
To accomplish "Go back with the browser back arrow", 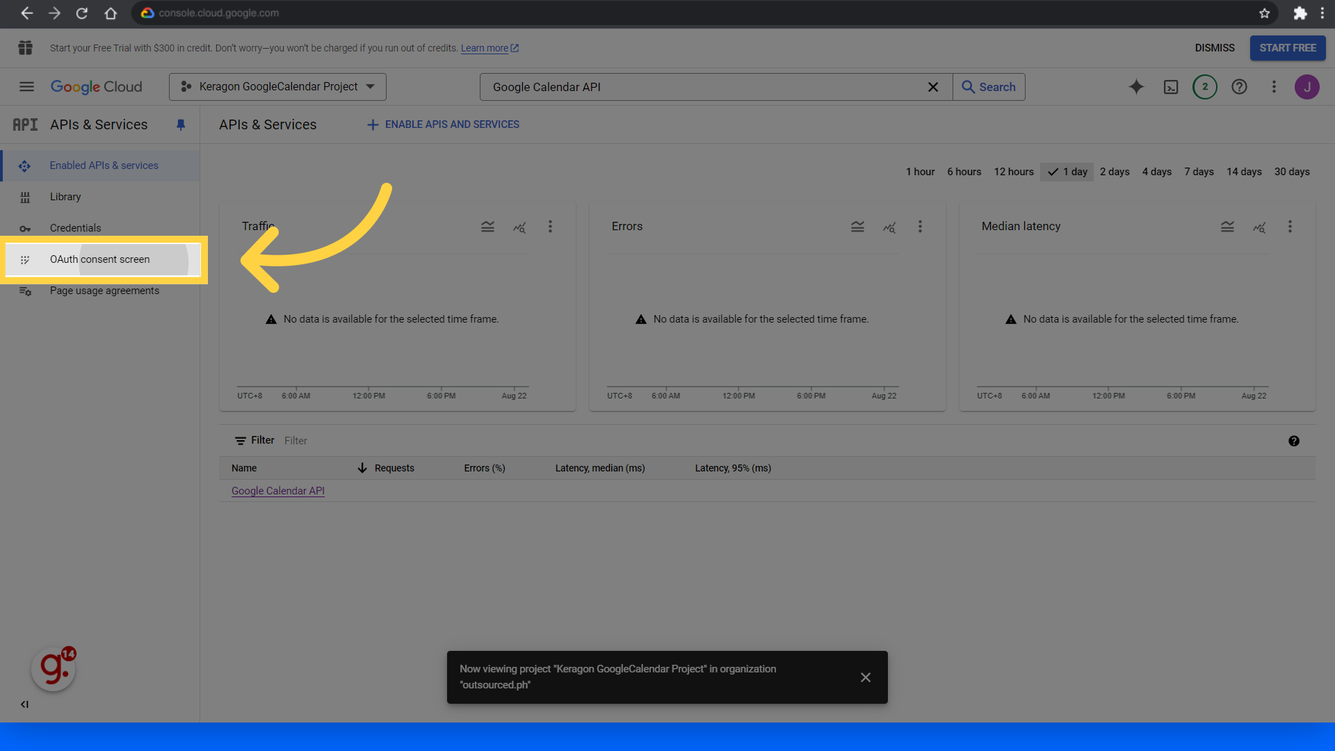I will pyautogui.click(x=26, y=13).
